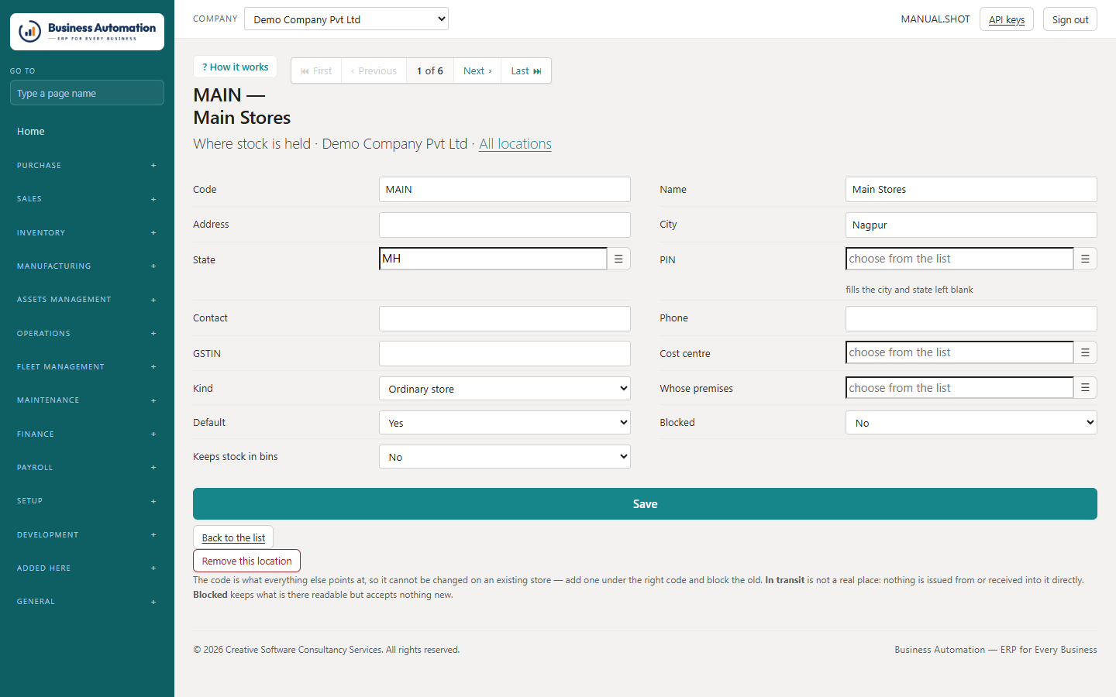Expand the General menu section
Viewport: 1116px width, 697px height.
(x=87, y=602)
